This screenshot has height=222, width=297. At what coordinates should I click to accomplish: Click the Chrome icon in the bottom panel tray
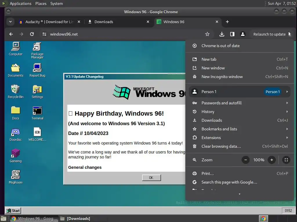pos(263,219)
